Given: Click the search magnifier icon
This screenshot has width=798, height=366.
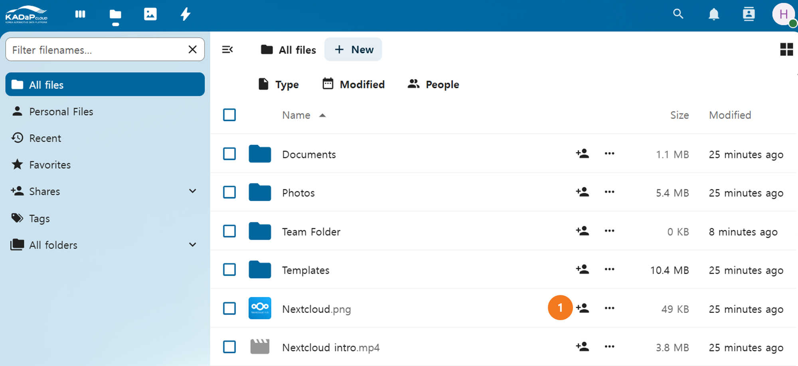Looking at the screenshot, I should [x=678, y=14].
